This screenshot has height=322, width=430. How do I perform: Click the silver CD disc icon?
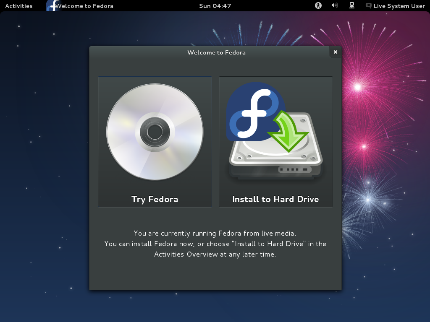pos(155,132)
